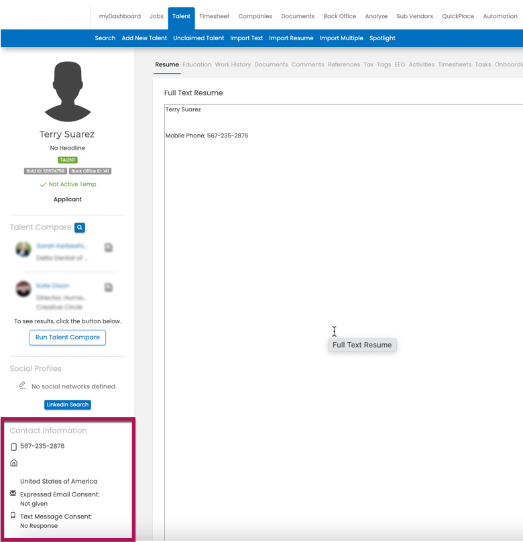Image resolution: width=523 pixels, height=542 pixels.
Task: Open the Comments tab
Action: pos(308,64)
